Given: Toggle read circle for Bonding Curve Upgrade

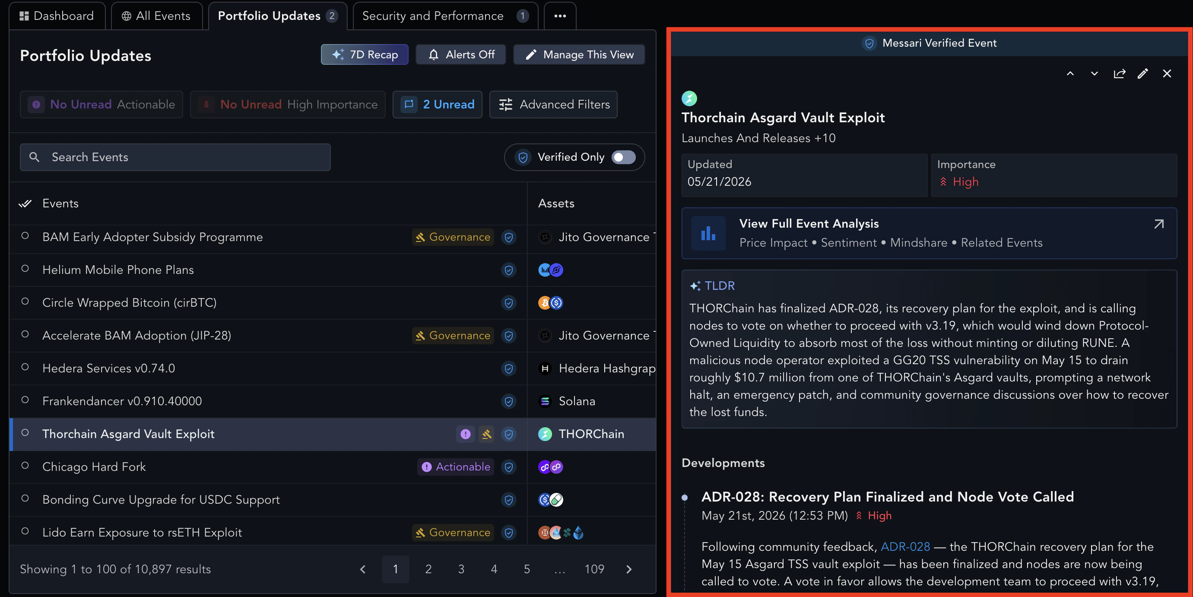Looking at the screenshot, I should pos(25,499).
